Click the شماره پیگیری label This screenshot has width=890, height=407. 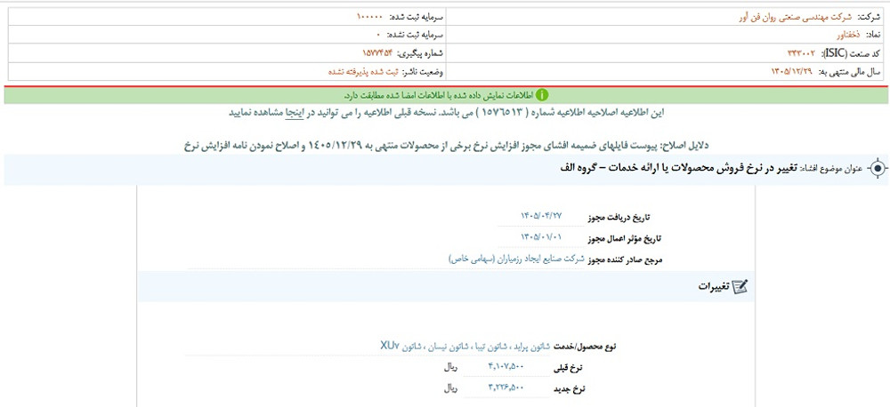420,53
